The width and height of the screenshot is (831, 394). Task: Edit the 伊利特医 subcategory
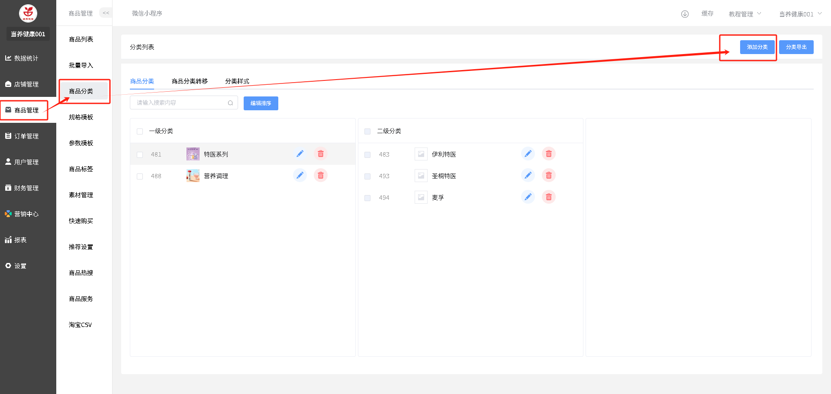(528, 154)
